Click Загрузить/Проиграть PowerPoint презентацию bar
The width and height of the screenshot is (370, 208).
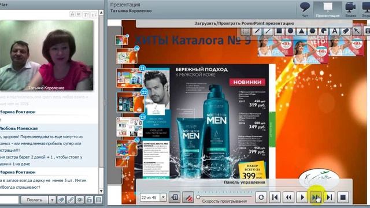click(244, 23)
